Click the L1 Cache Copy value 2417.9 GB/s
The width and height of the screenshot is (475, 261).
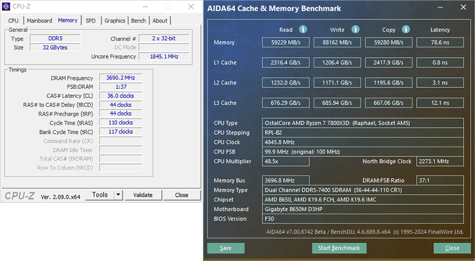click(389, 63)
